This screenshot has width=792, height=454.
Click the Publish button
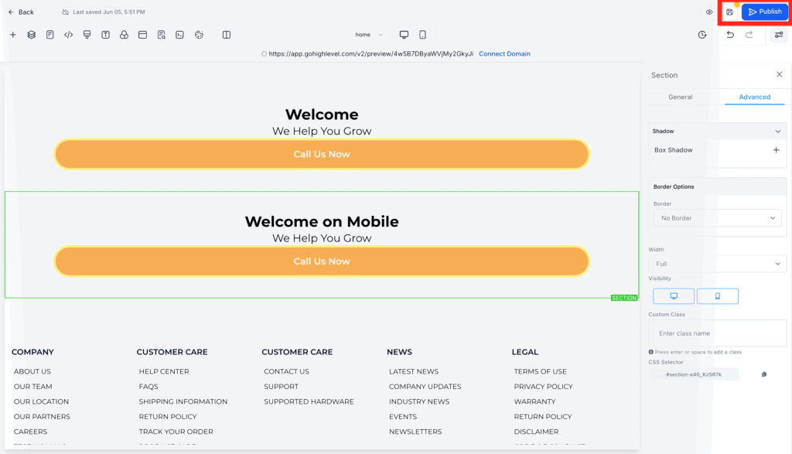coord(764,12)
